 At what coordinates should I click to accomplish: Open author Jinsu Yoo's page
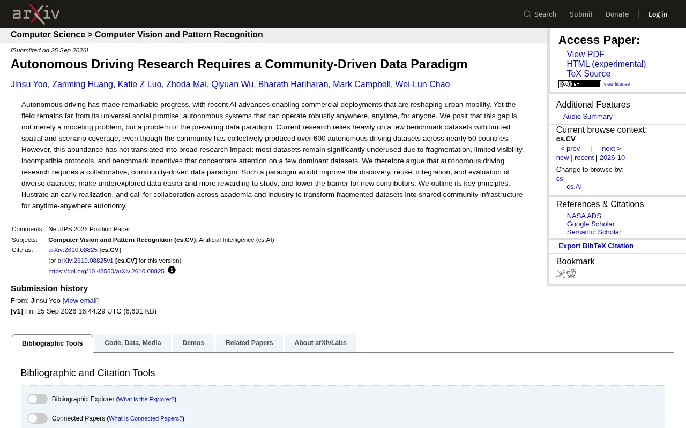pos(29,85)
